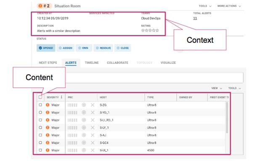Set status to ASSIGN
Screen dimensions: 254x161
coord(66,48)
